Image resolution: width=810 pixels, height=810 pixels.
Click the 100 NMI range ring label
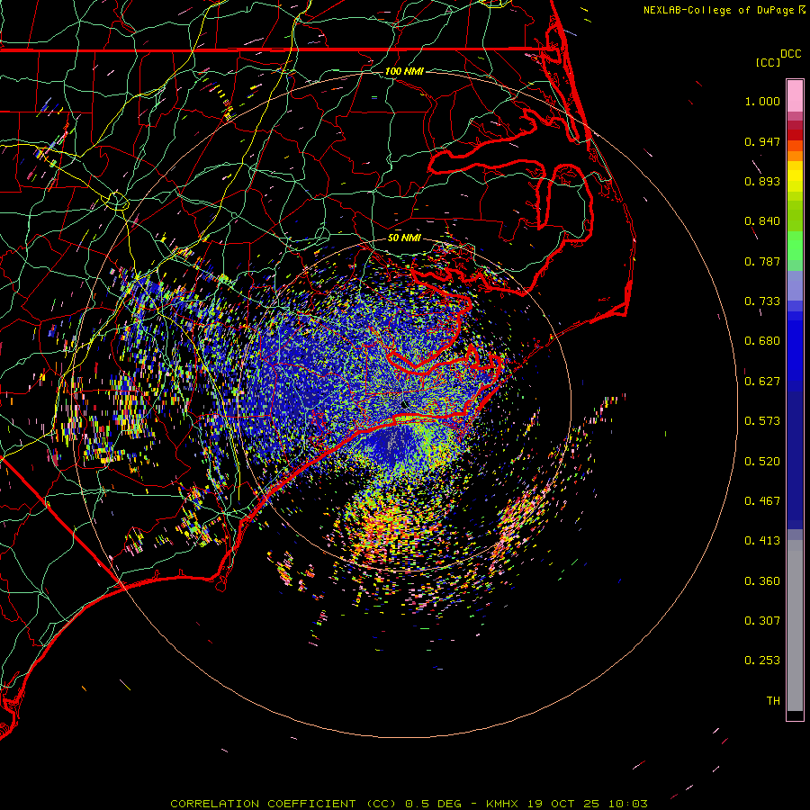click(x=404, y=71)
